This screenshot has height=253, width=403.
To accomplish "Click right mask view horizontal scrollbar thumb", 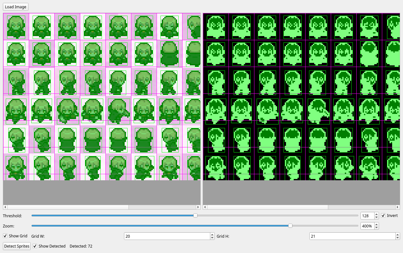I will coord(267,207).
